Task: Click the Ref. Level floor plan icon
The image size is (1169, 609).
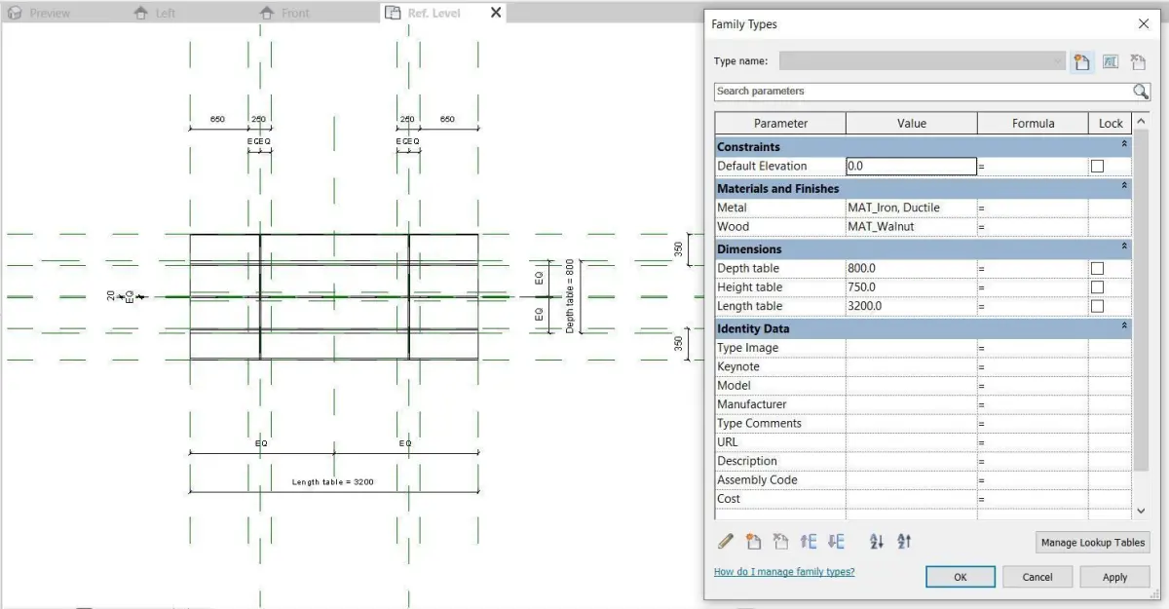Action: pos(393,13)
